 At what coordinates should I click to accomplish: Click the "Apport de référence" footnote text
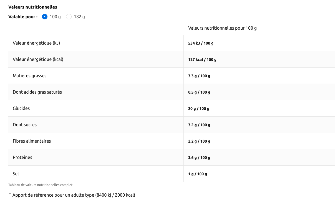[74, 195]
